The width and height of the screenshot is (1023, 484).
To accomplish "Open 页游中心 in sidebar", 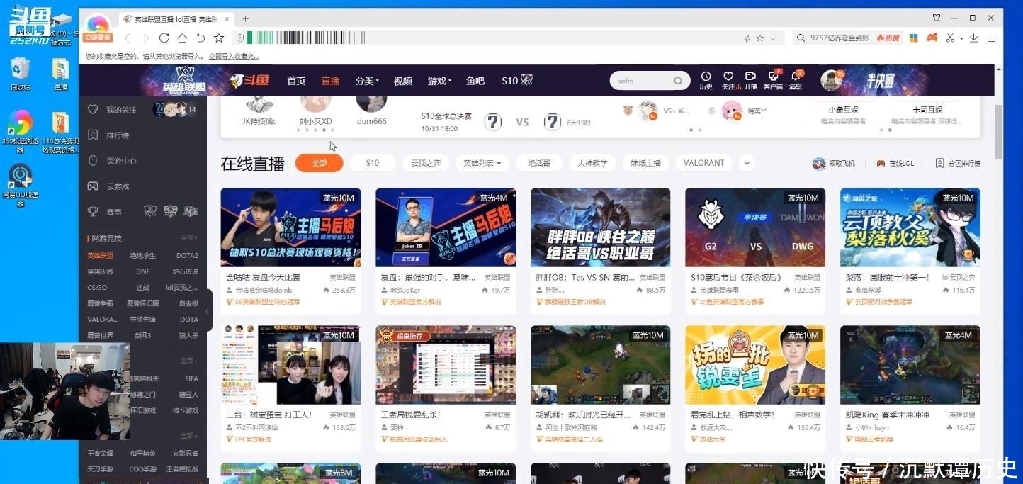I will [x=121, y=161].
